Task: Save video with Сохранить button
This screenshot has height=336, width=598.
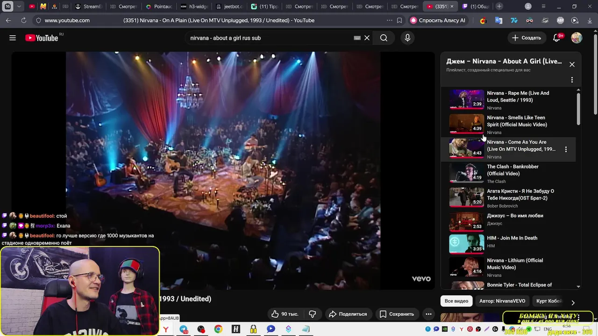Action: [397, 314]
